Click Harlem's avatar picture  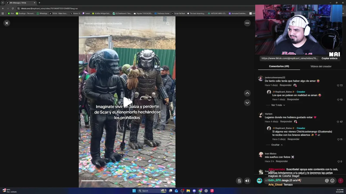tap(261, 115)
